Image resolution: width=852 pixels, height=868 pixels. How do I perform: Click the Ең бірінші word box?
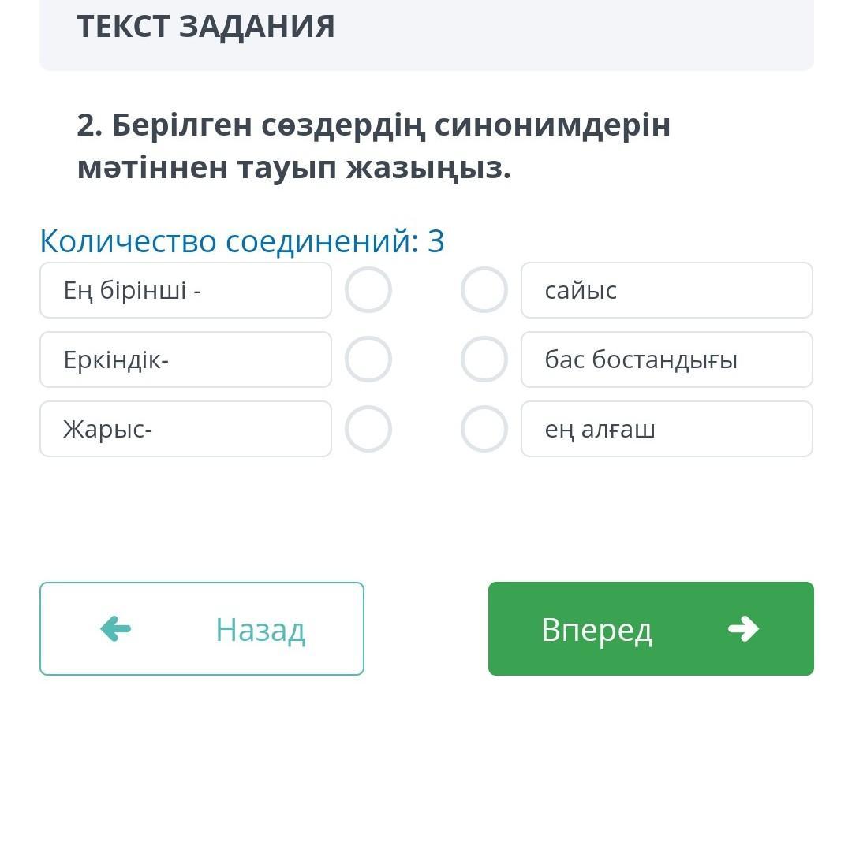point(185,290)
